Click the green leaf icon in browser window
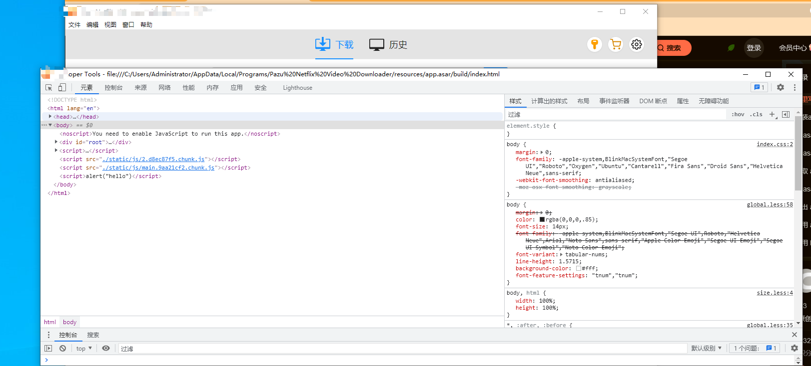Screen dimensions: 811x366 point(732,48)
